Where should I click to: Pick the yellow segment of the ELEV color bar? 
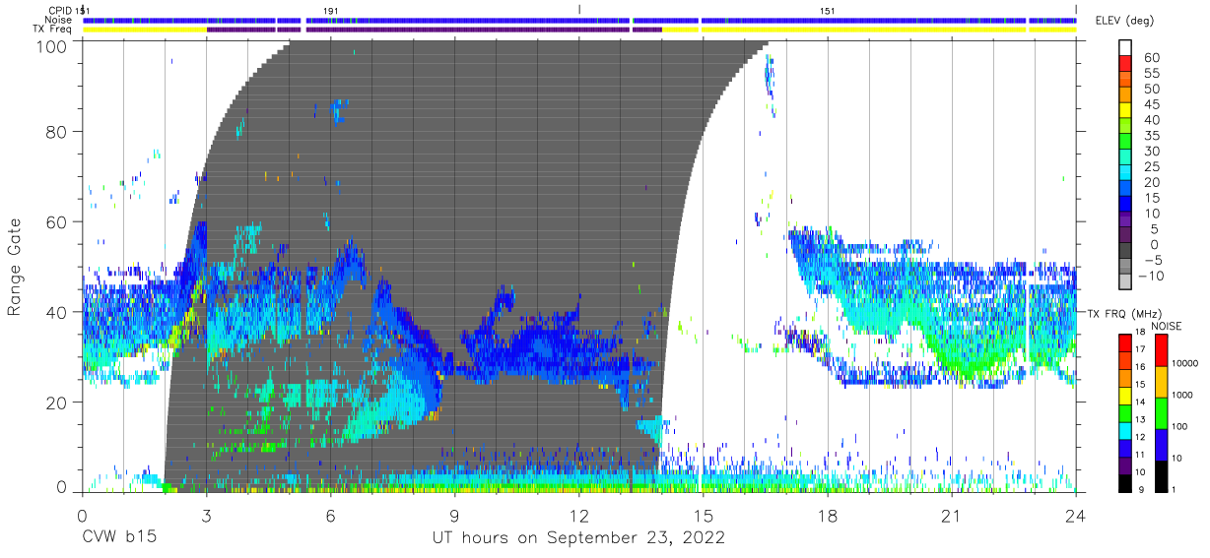click(x=1126, y=112)
